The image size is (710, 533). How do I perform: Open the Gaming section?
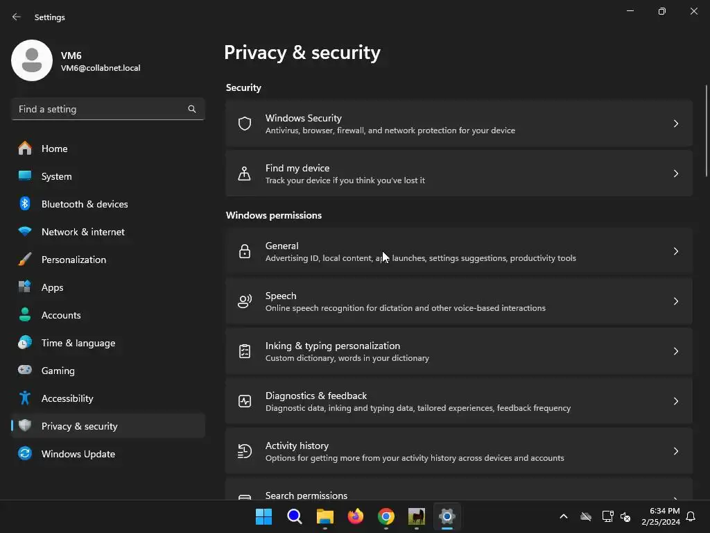click(x=107, y=371)
